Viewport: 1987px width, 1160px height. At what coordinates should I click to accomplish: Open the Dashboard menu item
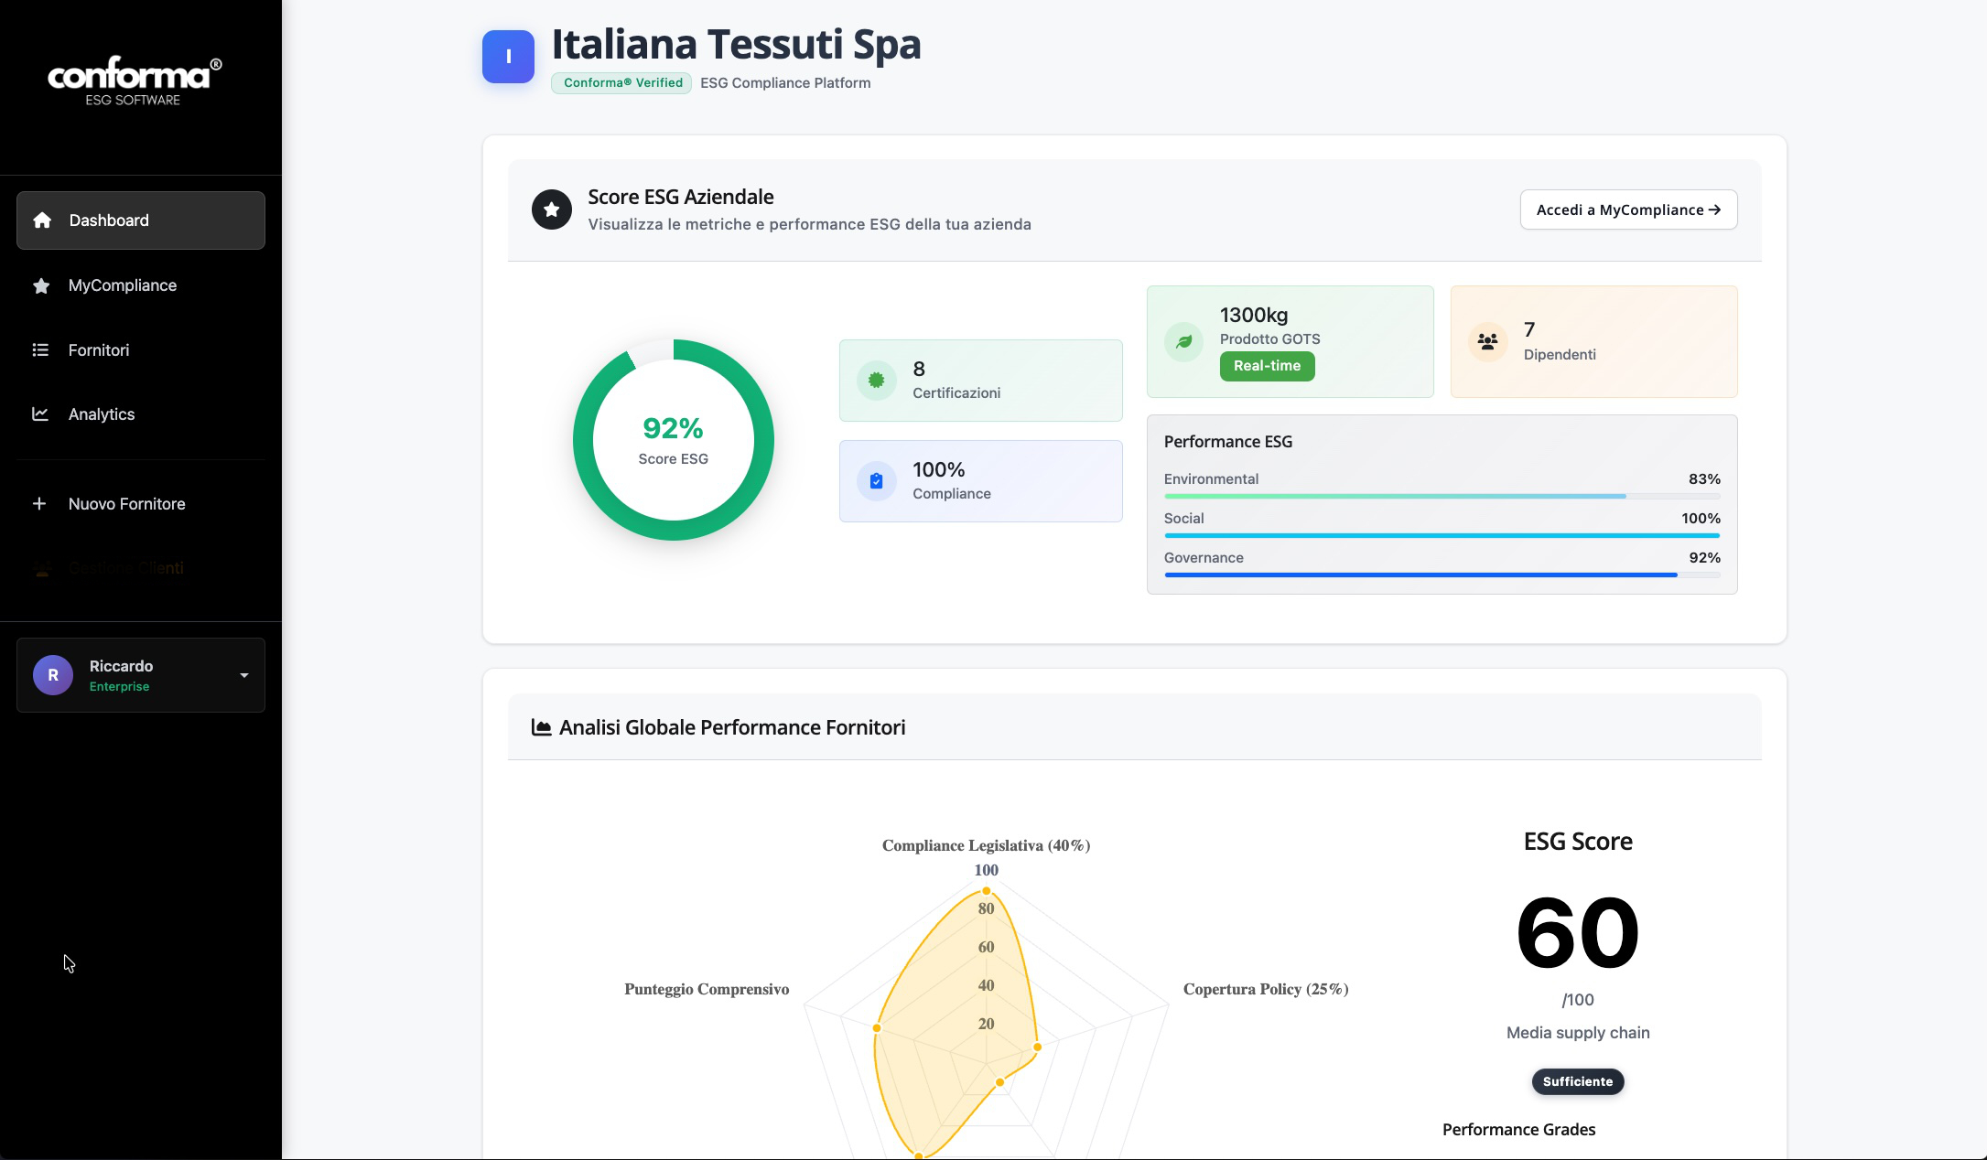pyautogui.click(x=141, y=220)
